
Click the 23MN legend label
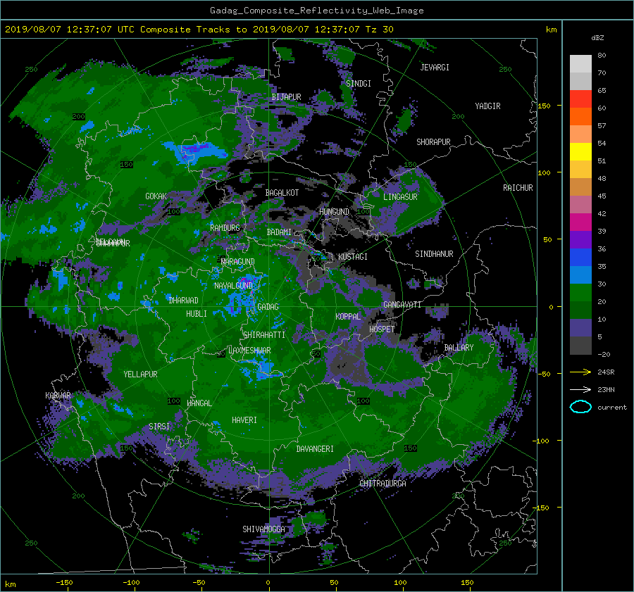[x=606, y=389]
